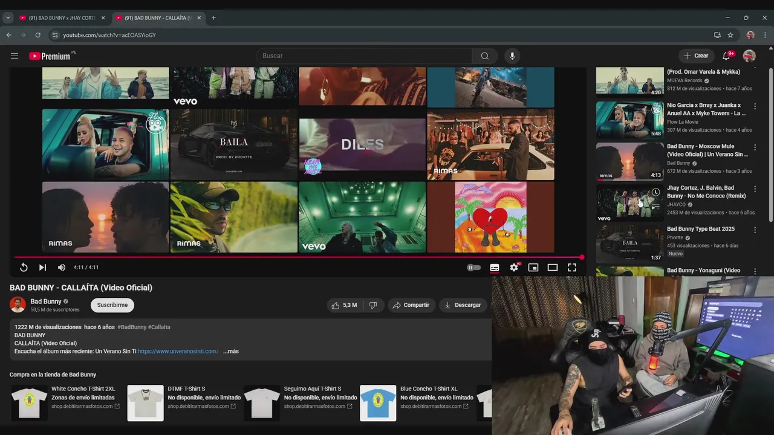Open the browser tab search dropdown
Screen dimensions: 774x435
pyautogui.click(x=7, y=18)
